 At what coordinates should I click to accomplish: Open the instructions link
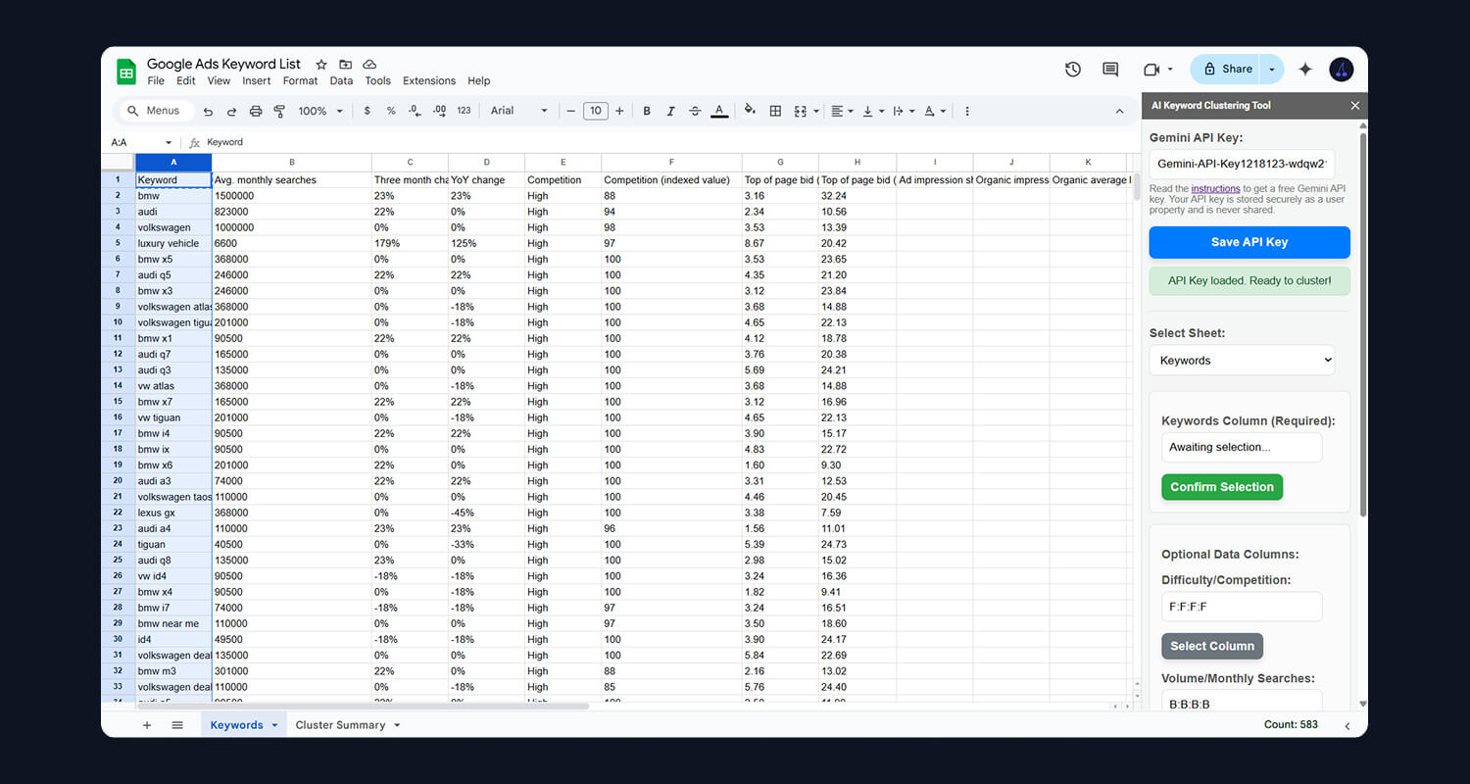tap(1215, 188)
